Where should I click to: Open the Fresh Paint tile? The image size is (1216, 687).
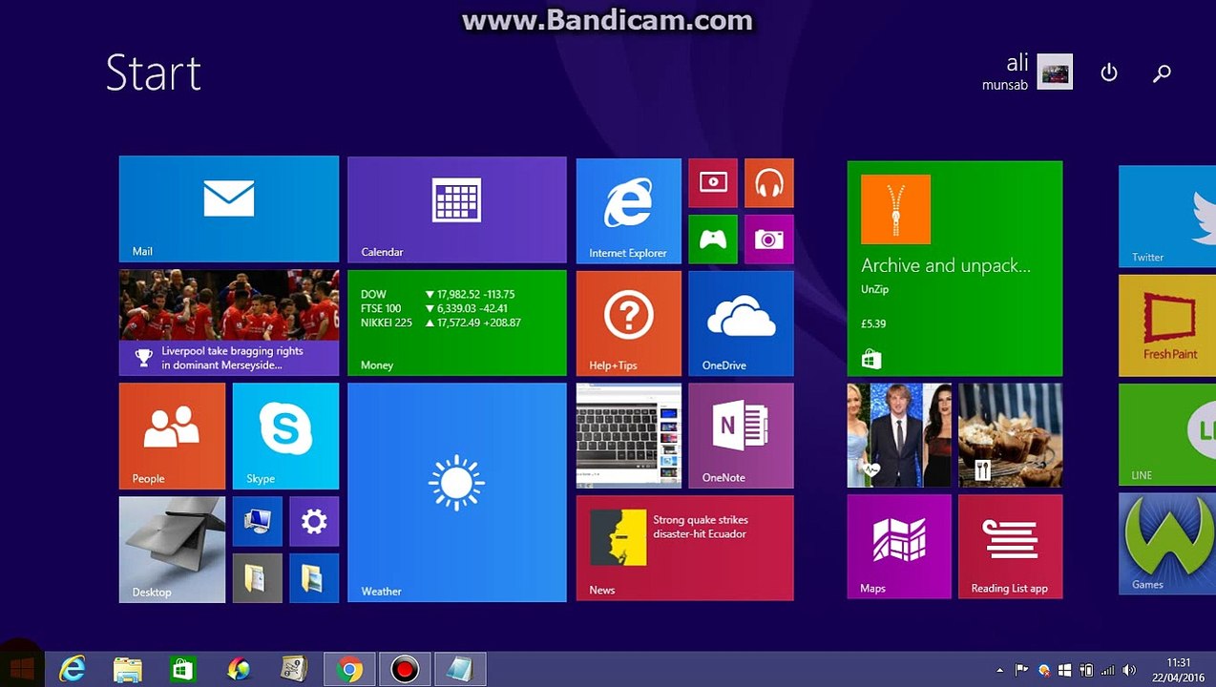click(x=1167, y=325)
